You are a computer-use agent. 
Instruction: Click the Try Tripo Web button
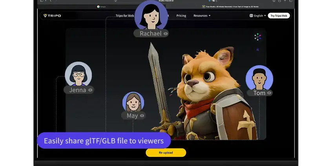(279, 16)
